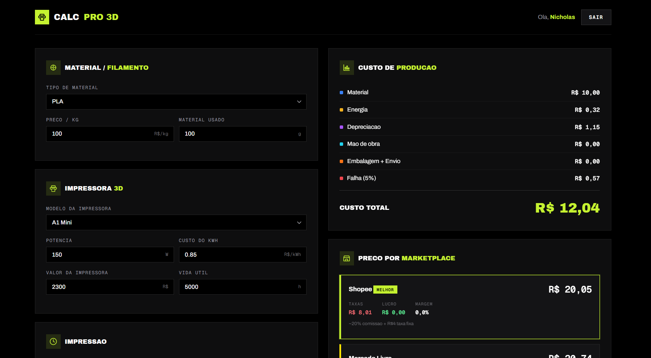Image resolution: width=651 pixels, height=358 pixels.
Task: Click the Embalagem + Envio row label
Action: [374, 161]
